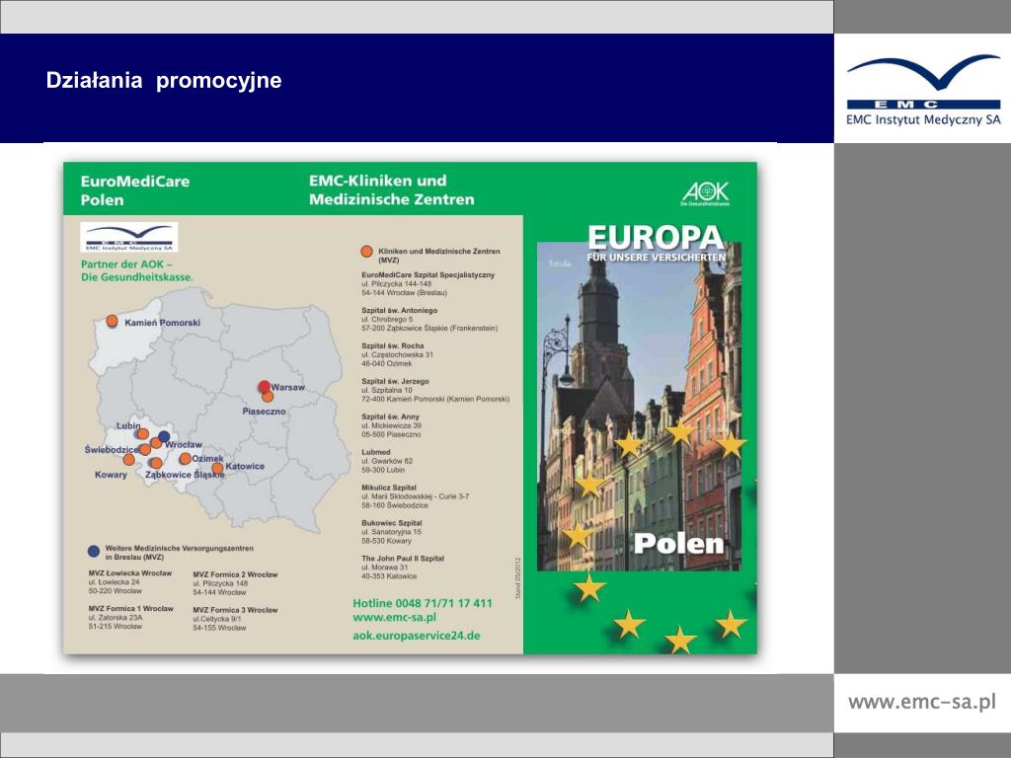Click the 'Kowary' map label
This screenshot has height=758, width=1011.
pyautogui.click(x=111, y=475)
